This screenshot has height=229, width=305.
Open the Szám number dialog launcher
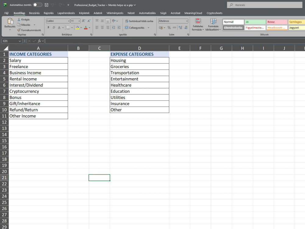[188, 35]
